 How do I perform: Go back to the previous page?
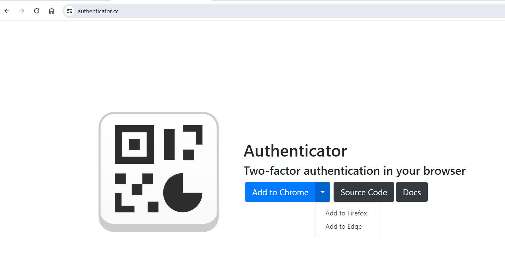(7, 11)
